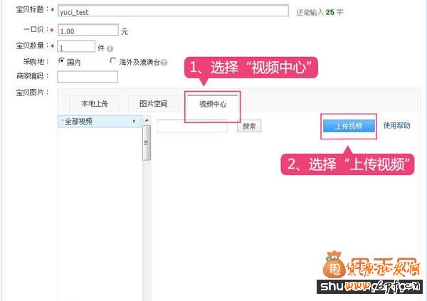Click the 宝贝数量 quantity input

pyautogui.click(x=75, y=46)
